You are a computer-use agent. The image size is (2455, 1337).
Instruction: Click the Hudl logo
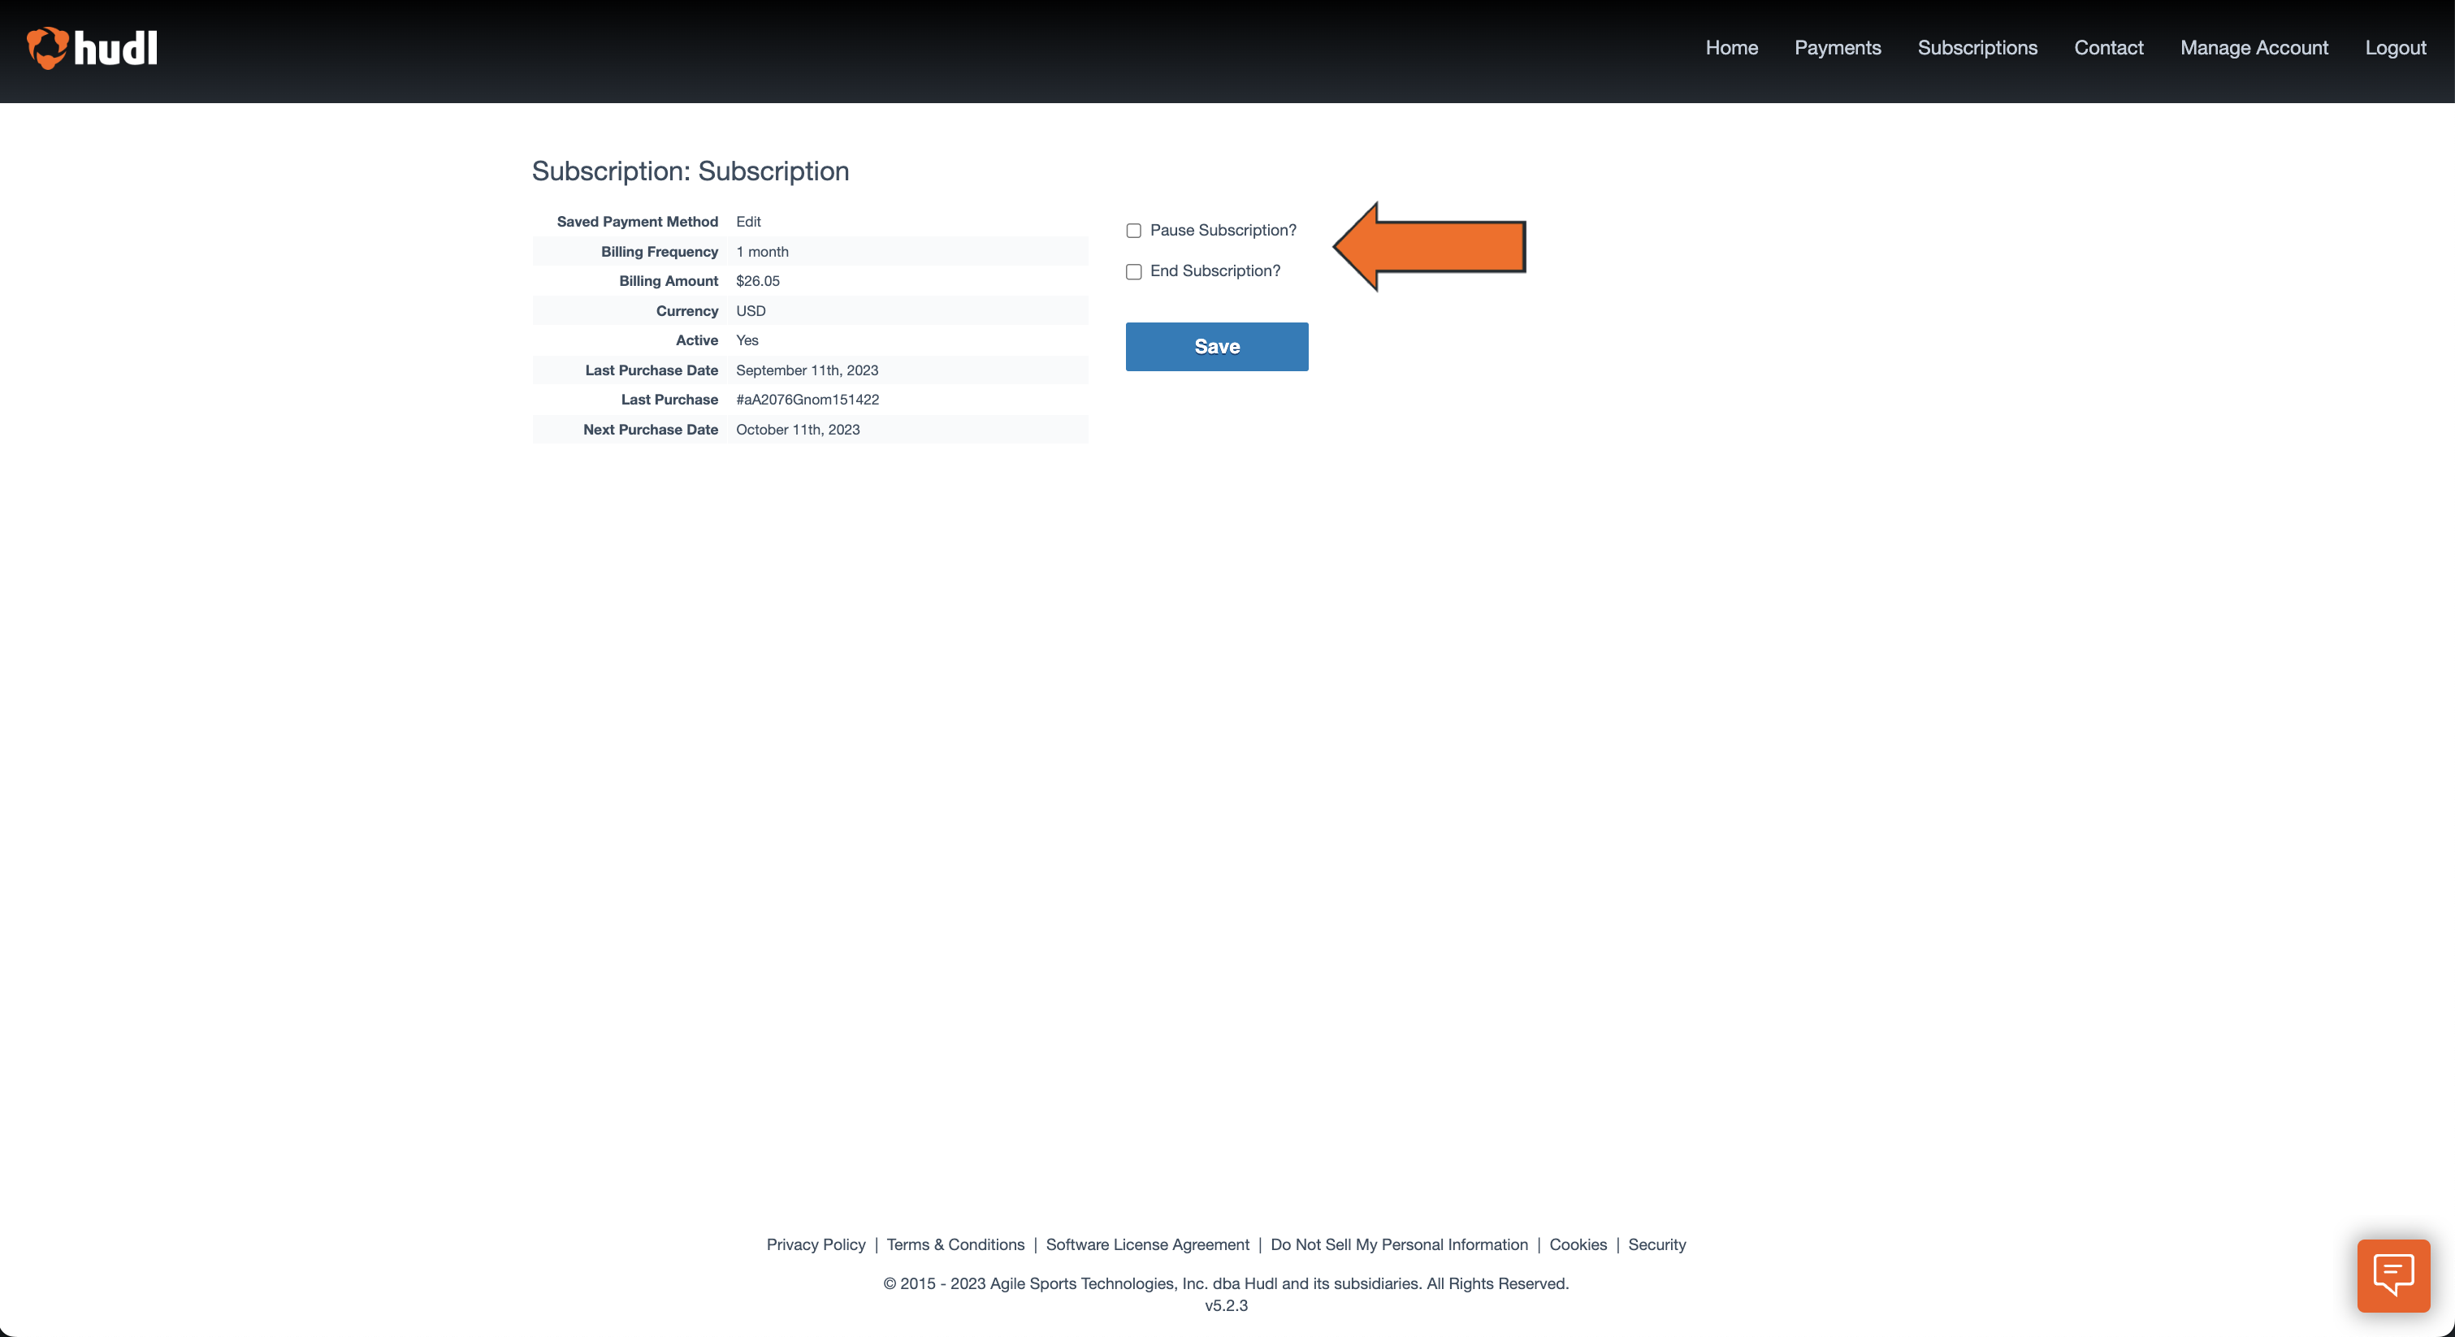(92, 48)
